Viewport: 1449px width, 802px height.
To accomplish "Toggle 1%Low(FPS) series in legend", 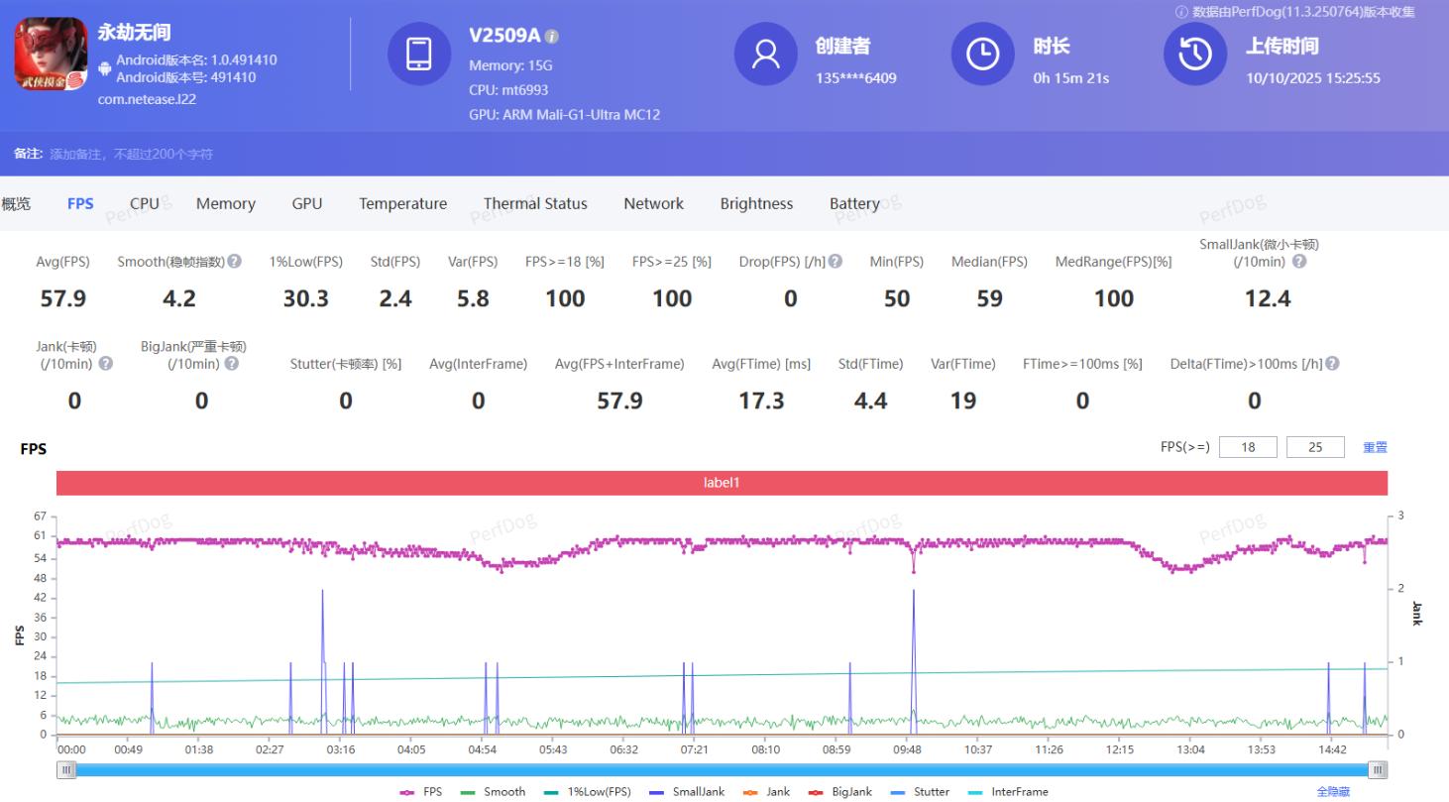I will pos(588,792).
